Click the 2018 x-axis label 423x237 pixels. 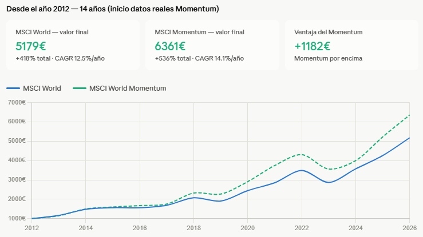click(x=193, y=228)
